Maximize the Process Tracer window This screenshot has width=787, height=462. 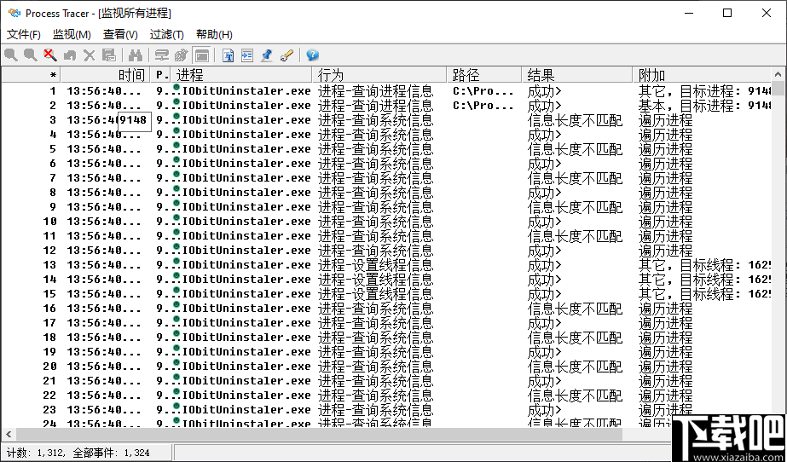pos(726,14)
